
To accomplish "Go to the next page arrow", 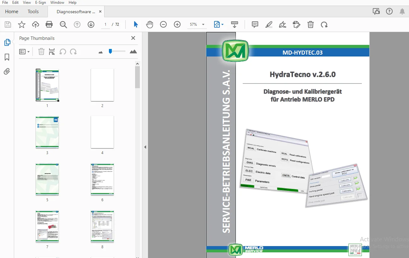I will [x=91, y=24].
